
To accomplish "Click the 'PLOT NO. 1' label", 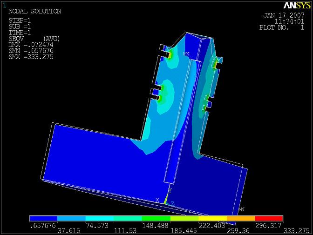I will pos(282,27).
